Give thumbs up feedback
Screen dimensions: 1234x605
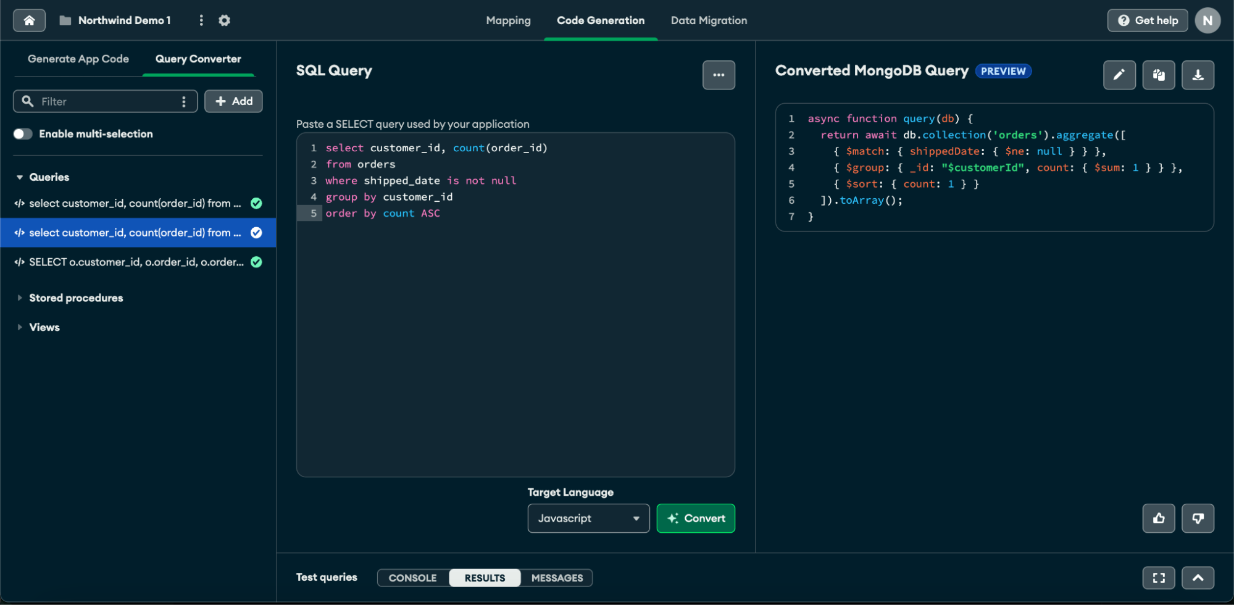point(1159,518)
